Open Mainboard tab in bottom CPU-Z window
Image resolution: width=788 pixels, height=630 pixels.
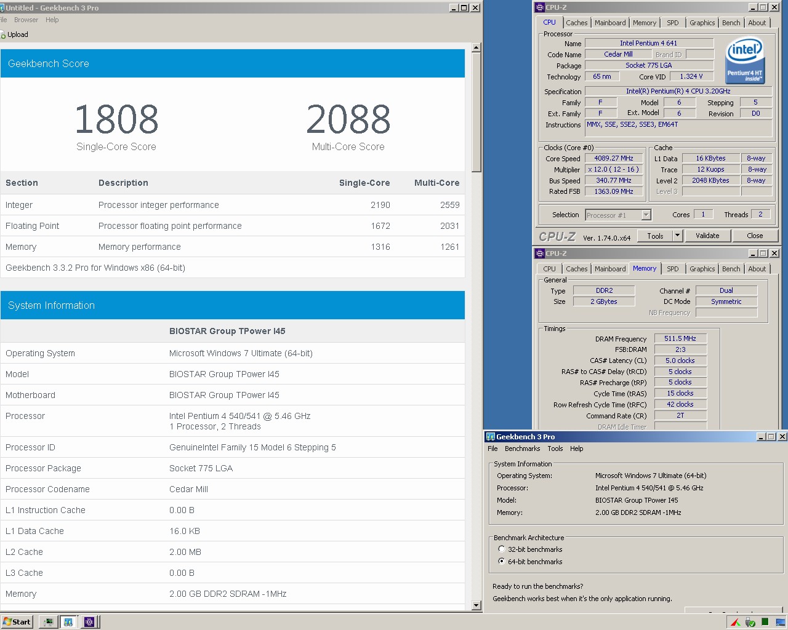[x=610, y=269]
